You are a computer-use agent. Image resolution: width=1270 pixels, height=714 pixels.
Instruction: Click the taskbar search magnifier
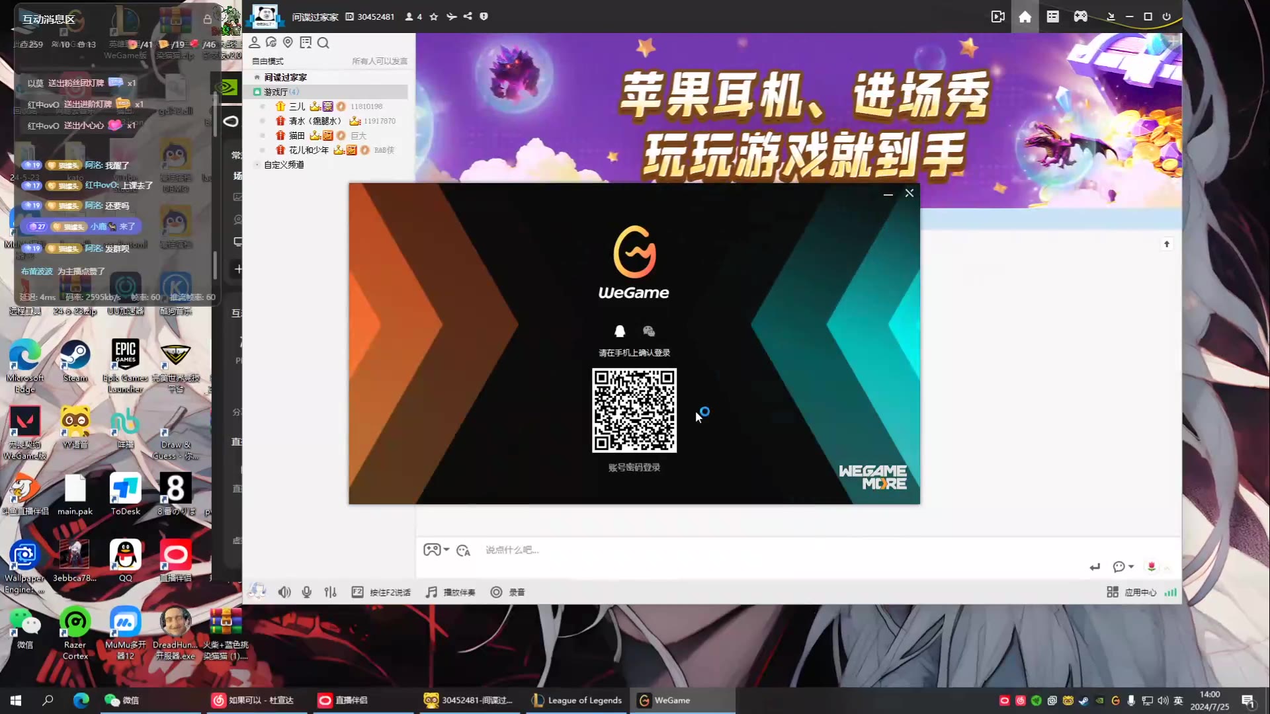[48, 700]
